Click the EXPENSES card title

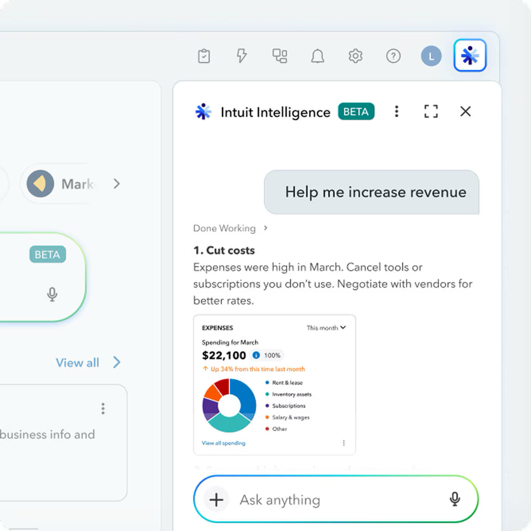[x=217, y=328]
